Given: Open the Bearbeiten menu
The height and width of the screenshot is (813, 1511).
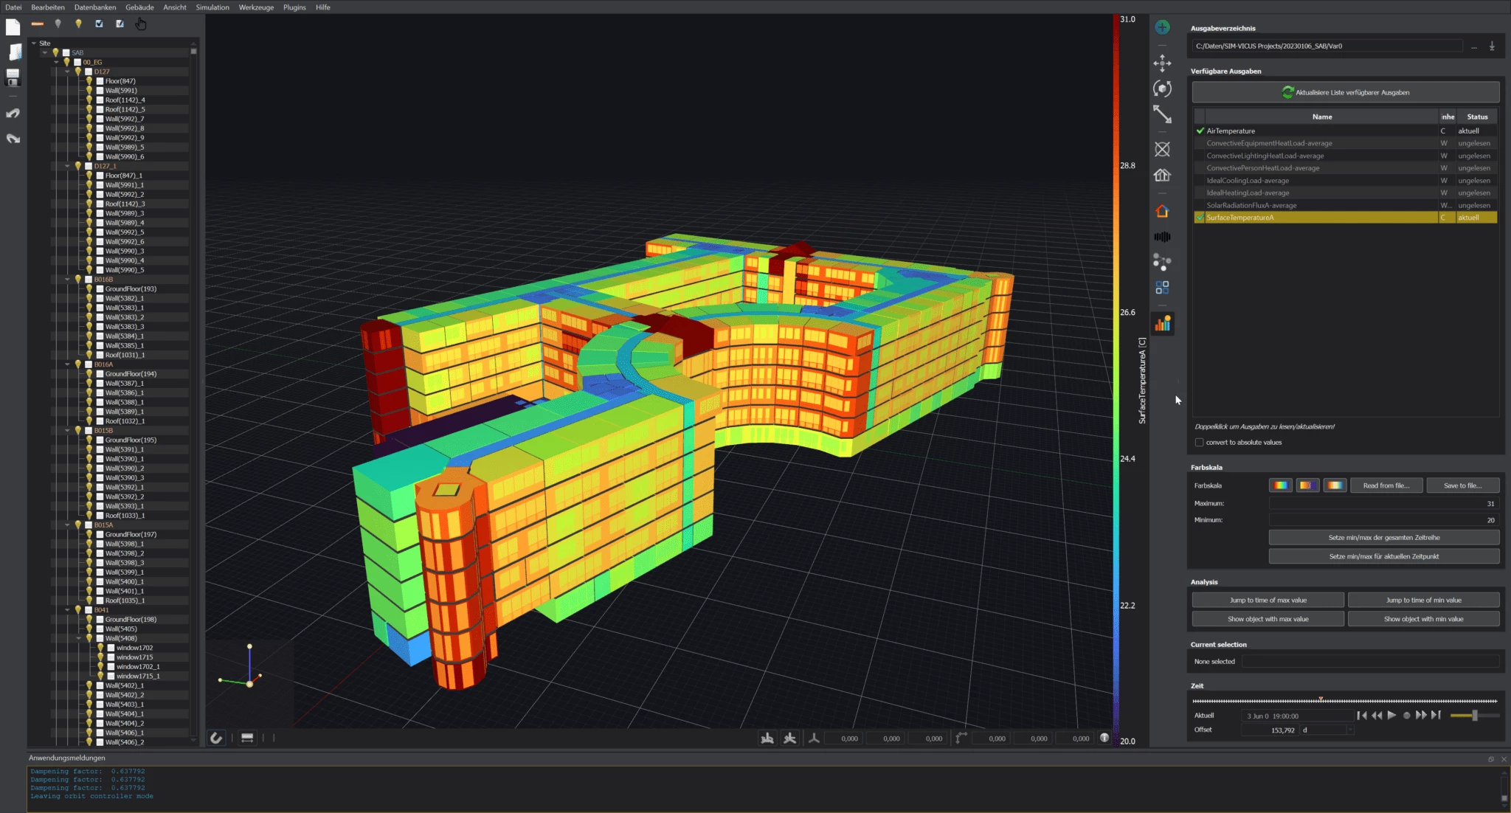Looking at the screenshot, I should pyautogui.click(x=48, y=7).
